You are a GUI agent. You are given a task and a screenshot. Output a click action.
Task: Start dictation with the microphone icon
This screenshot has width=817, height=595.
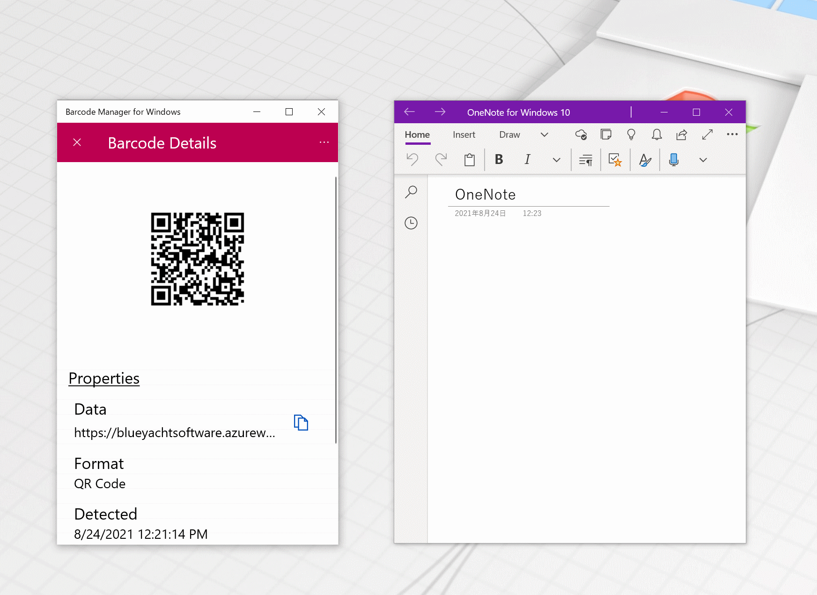674,160
